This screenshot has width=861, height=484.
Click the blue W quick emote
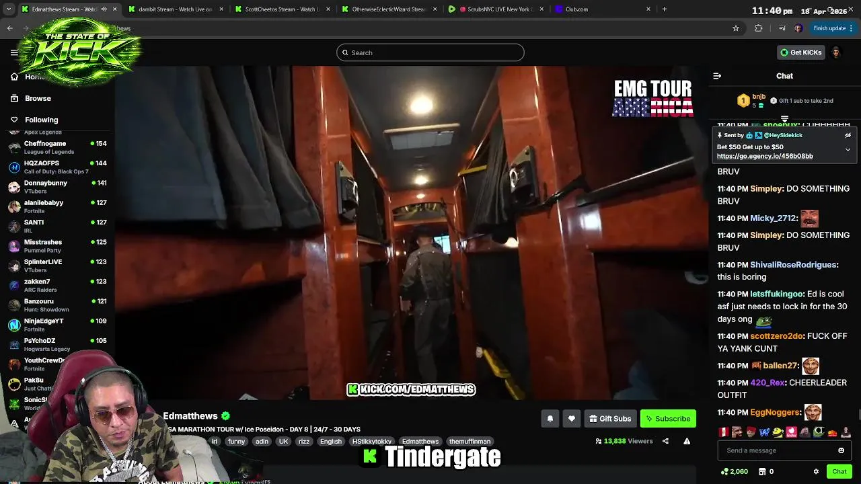[x=764, y=432]
